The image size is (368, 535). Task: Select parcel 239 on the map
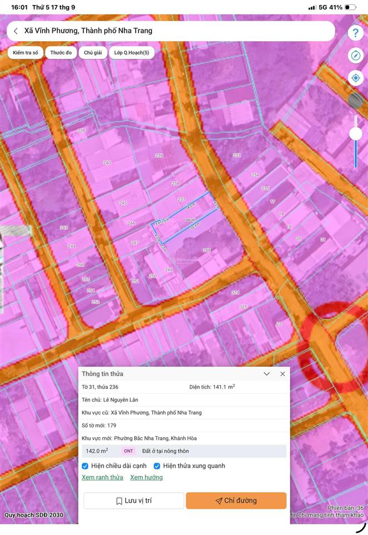[x=159, y=155]
